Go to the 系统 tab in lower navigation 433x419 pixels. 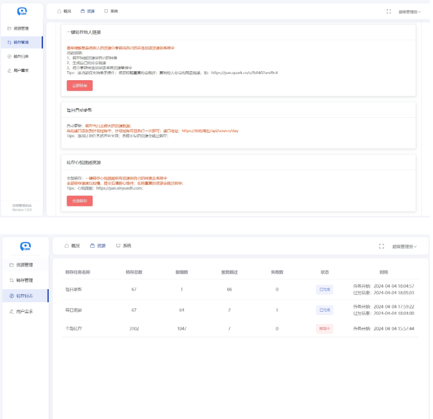tap(123, 246)
